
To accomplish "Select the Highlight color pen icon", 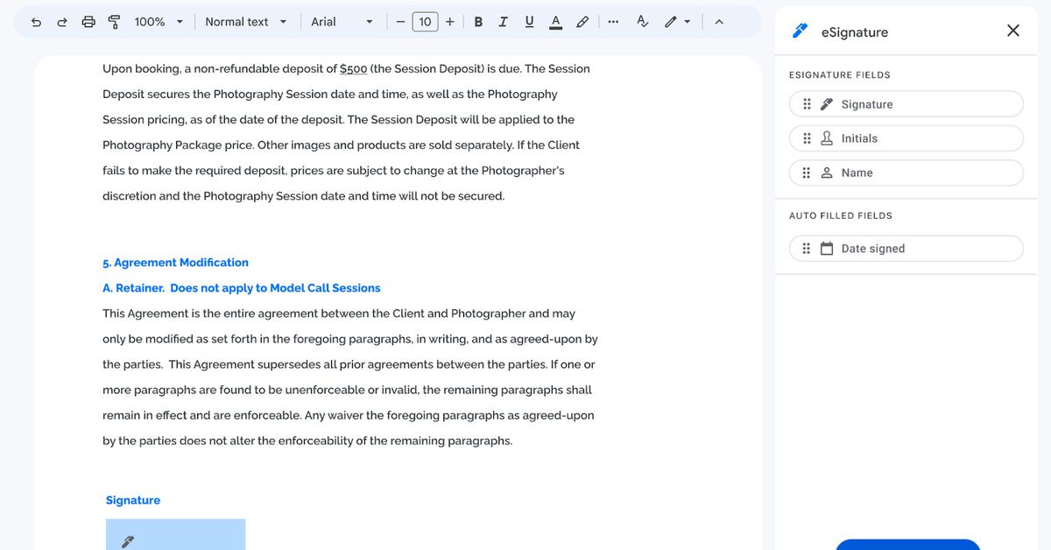I will 582,22.
